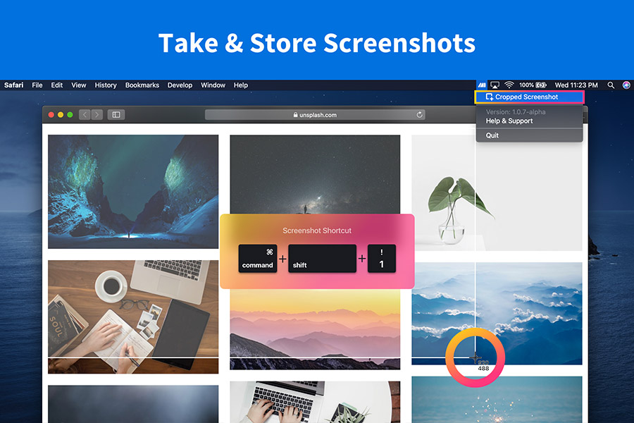Screen dimensions: 634x423
Task: Reload the unsplash.com page
Action: click(x=420, y=115)
